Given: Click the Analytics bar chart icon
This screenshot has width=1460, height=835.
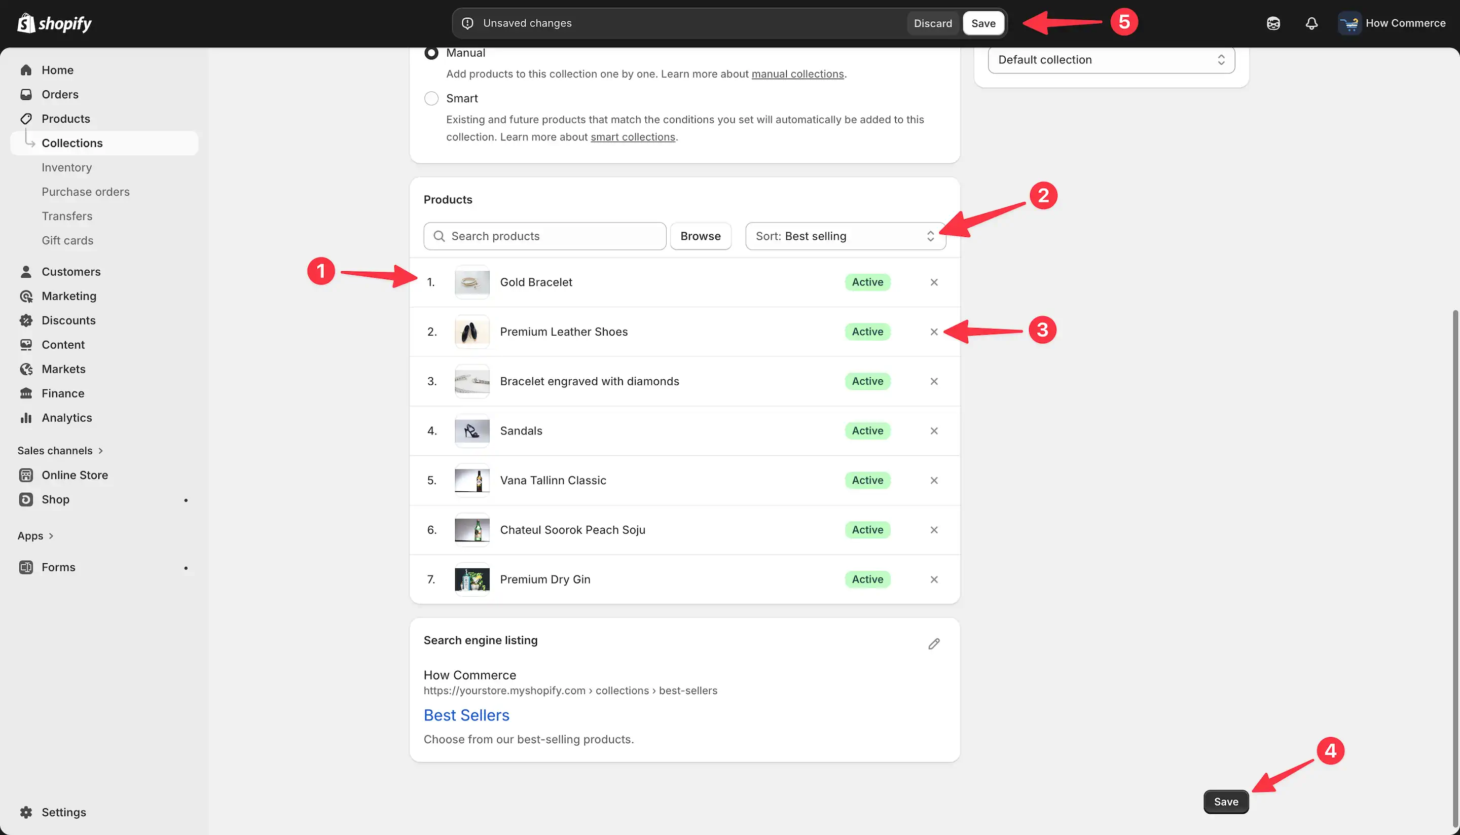Looking at the screenshot, I should click(x=26, y=418).
